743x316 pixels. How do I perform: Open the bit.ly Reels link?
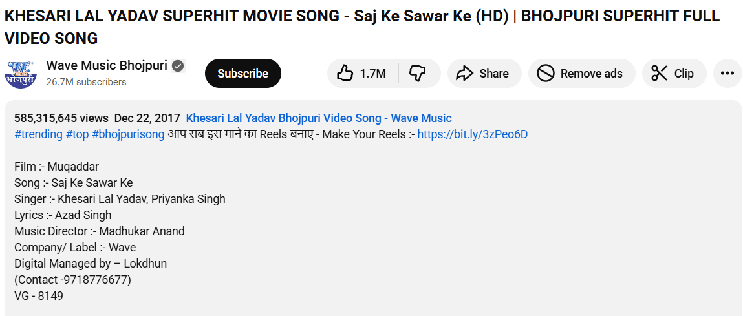[x=472, y=134]
